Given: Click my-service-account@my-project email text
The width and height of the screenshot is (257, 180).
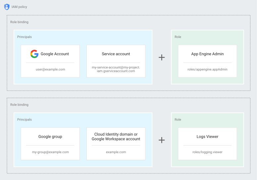Looking at the screenshot, I should pyautogui.click(x=116, y=69).
